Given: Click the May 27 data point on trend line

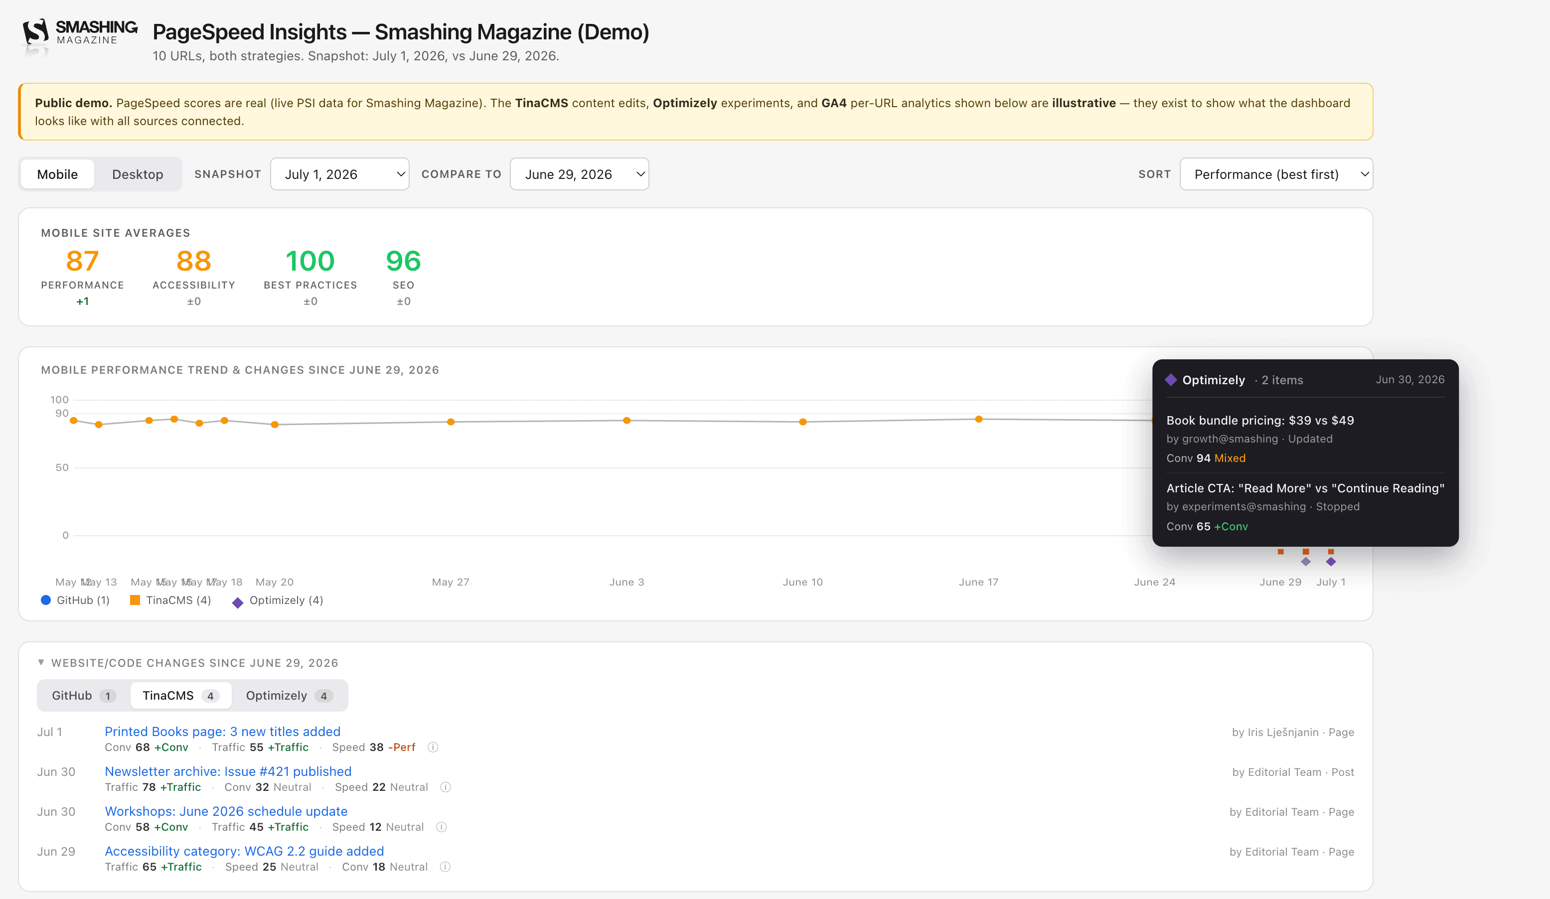Looking at the screenshot, I should tap(451, 422).
